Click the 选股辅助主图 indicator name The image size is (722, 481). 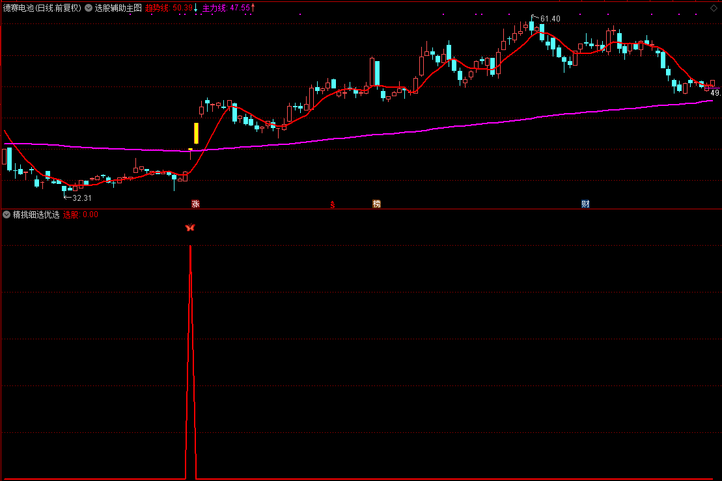[118, 8]
